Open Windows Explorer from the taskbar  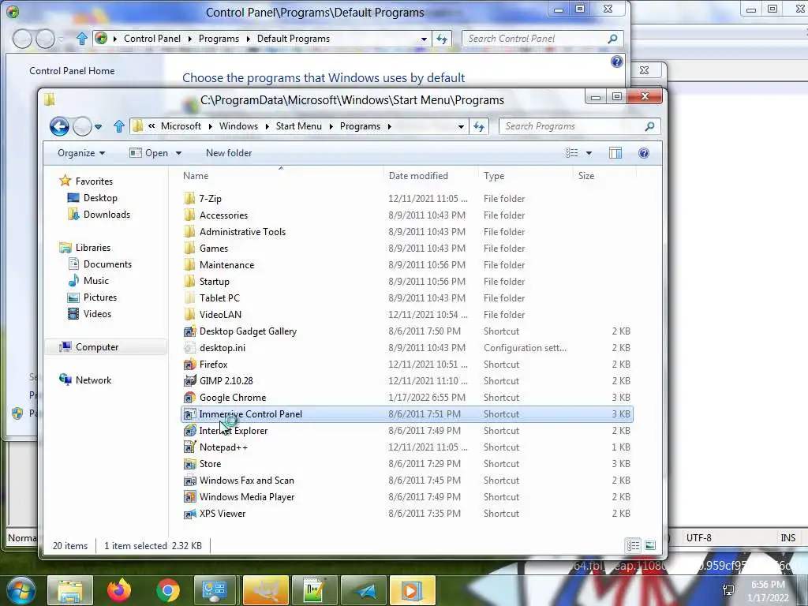coord(70,590)
